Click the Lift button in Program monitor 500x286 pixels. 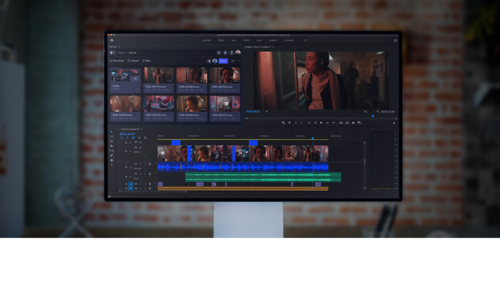pyautogui.click(x=341, y=123)
